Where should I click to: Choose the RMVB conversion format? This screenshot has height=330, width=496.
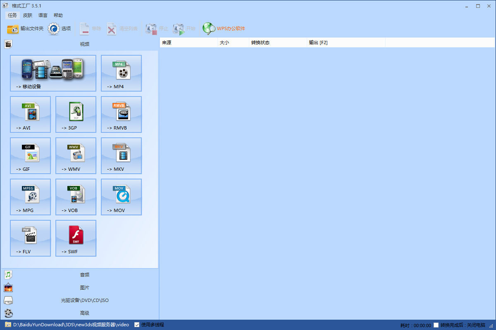click(121, 114)
